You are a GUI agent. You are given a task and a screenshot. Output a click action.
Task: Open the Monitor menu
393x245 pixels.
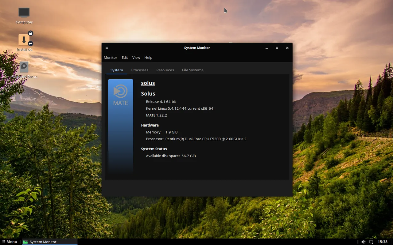point(110,58)
